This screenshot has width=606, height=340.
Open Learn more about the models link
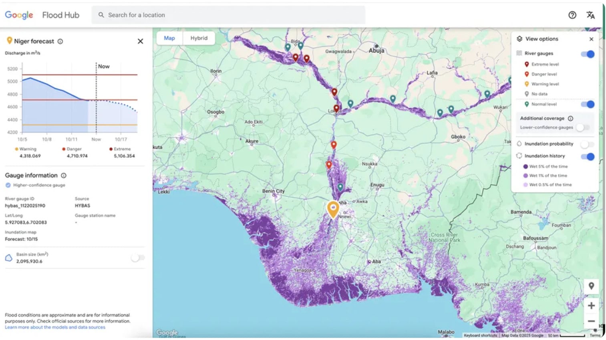pos(55,327)
